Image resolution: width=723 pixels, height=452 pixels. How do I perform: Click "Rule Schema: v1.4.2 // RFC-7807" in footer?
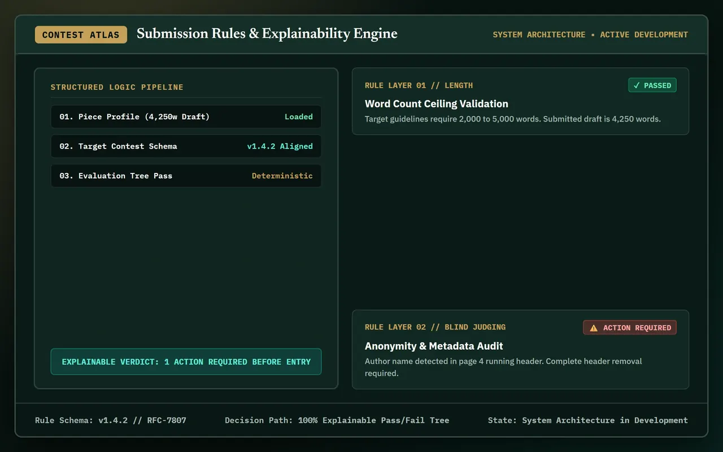[x=111, y=420]
